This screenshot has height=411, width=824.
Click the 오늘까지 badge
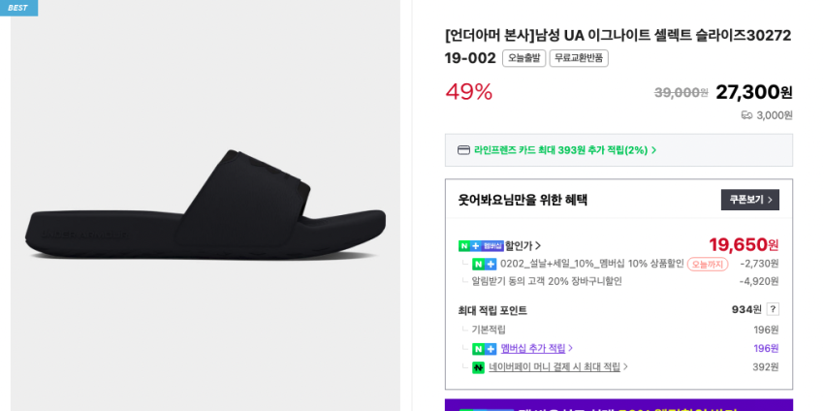[x=708, y=264]
